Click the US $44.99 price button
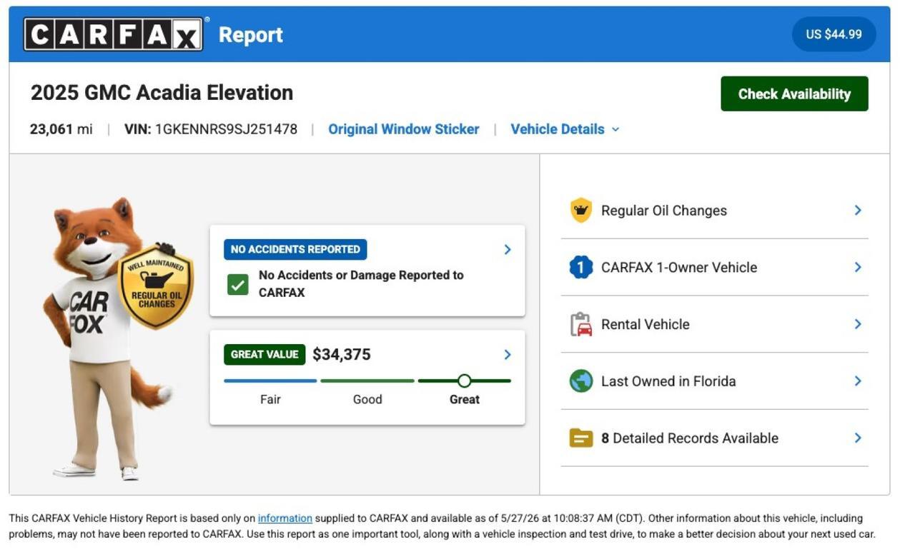 (834, 34)
